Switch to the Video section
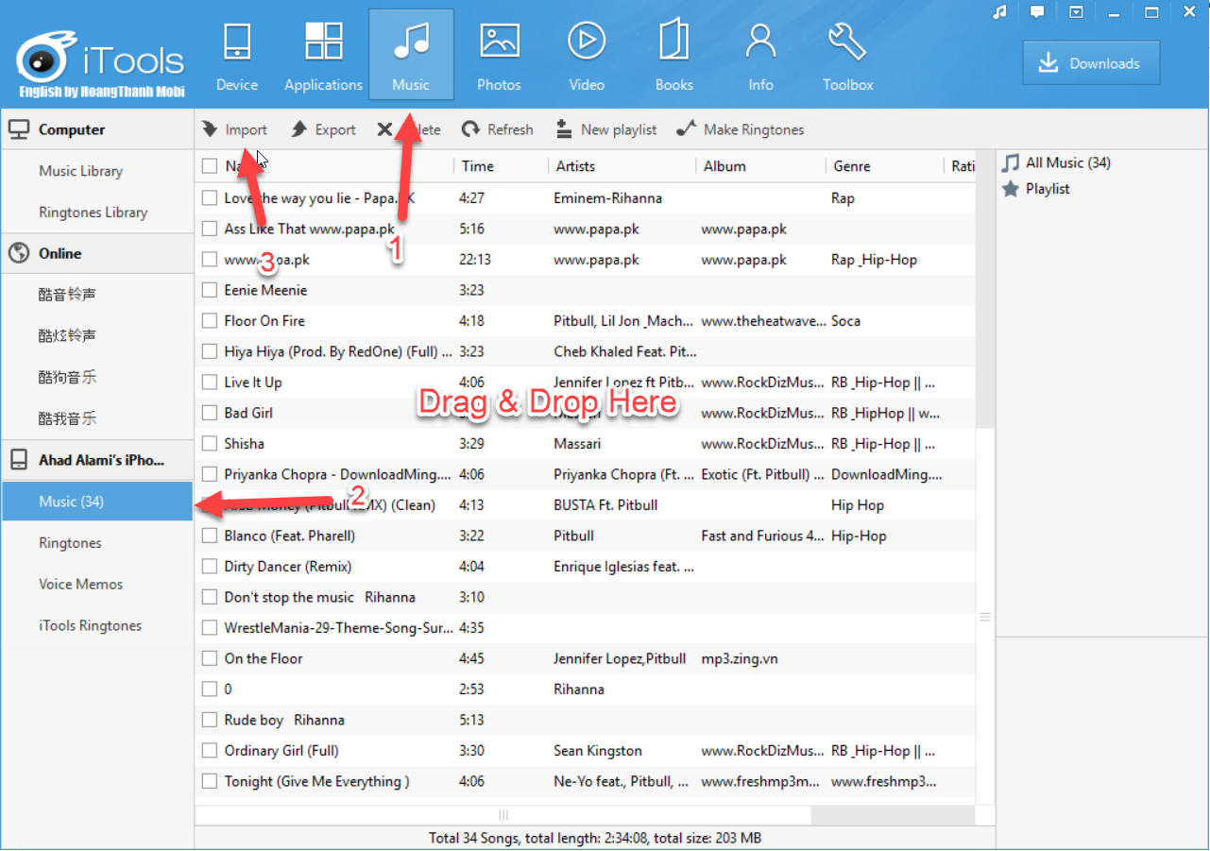The width and height of the screenshot is (1210, 851). pos(586,52)
